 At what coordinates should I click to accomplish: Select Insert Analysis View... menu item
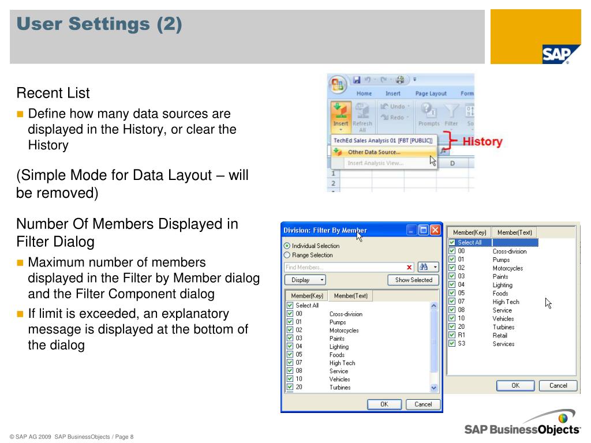[x=383, y=163]
